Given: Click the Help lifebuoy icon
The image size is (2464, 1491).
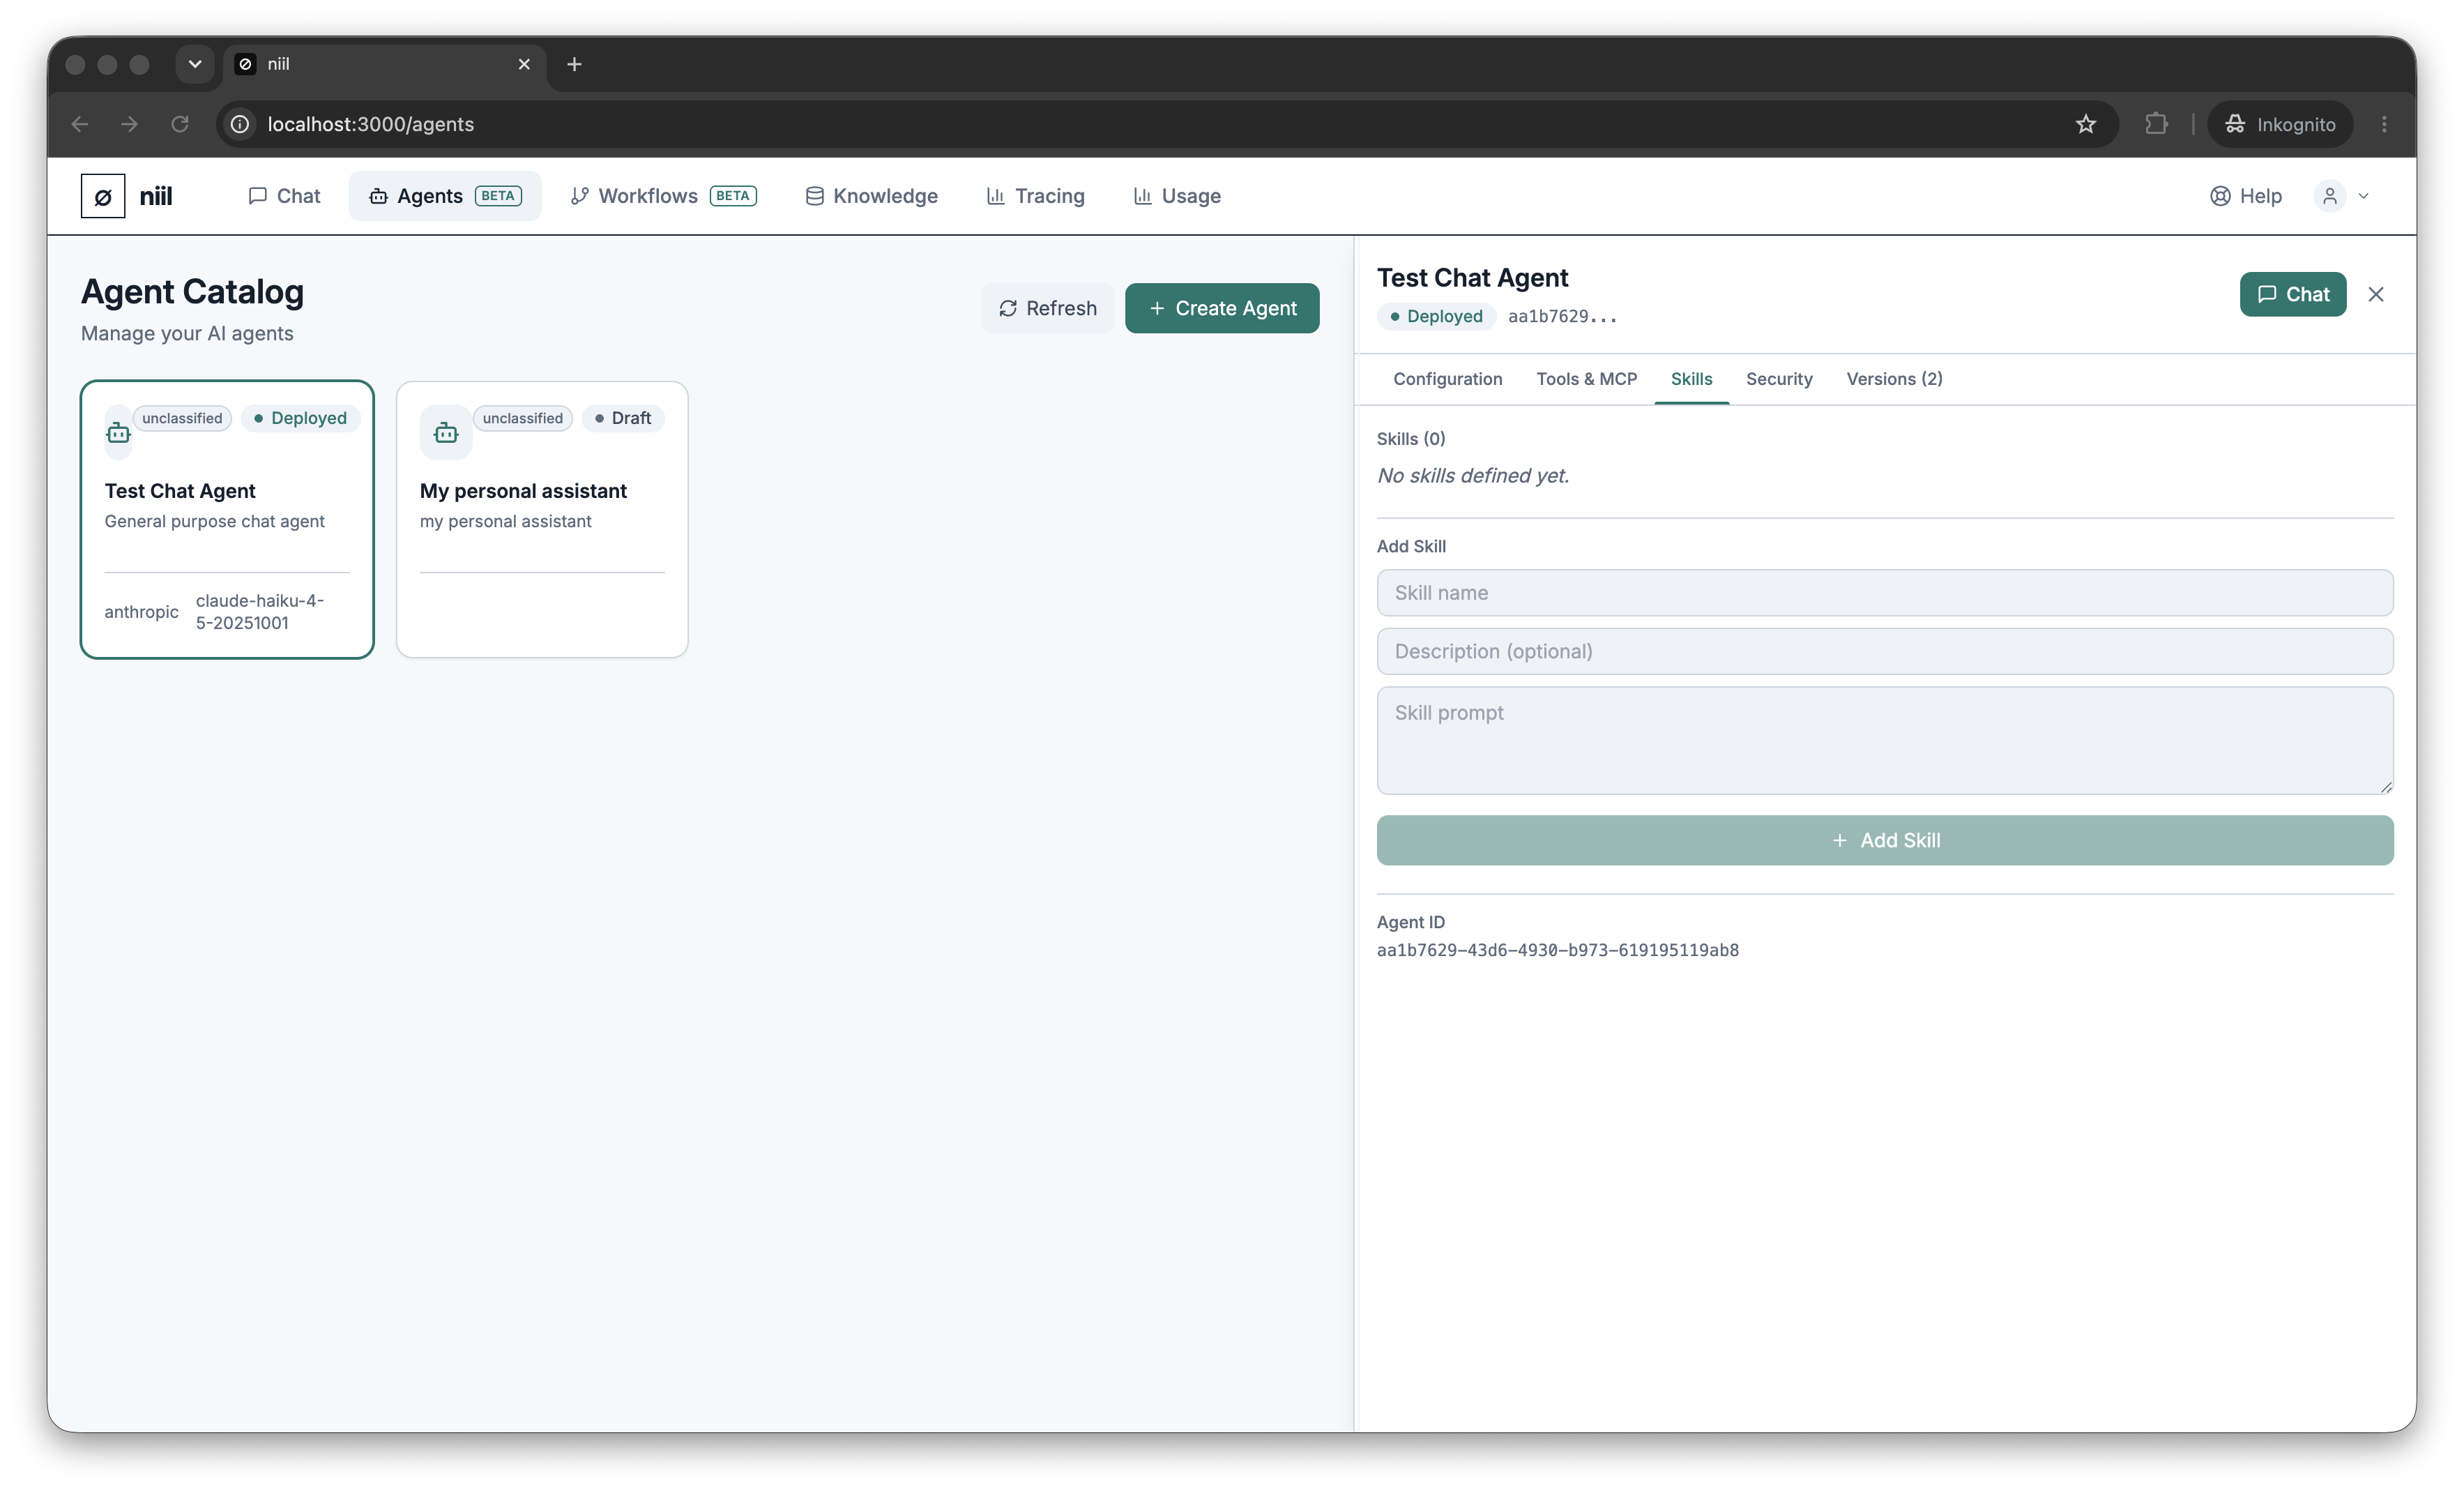Looking at the screenshot, I should [2220, 196].
